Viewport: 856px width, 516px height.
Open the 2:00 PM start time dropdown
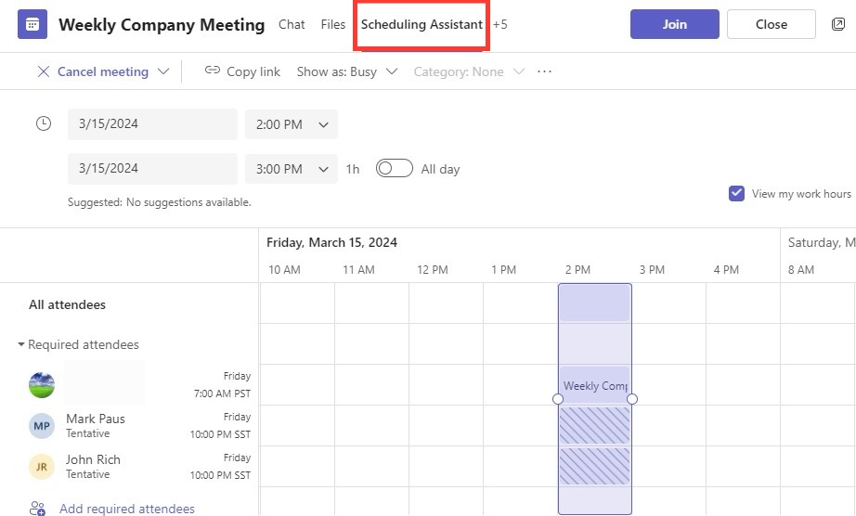point(291,124)
